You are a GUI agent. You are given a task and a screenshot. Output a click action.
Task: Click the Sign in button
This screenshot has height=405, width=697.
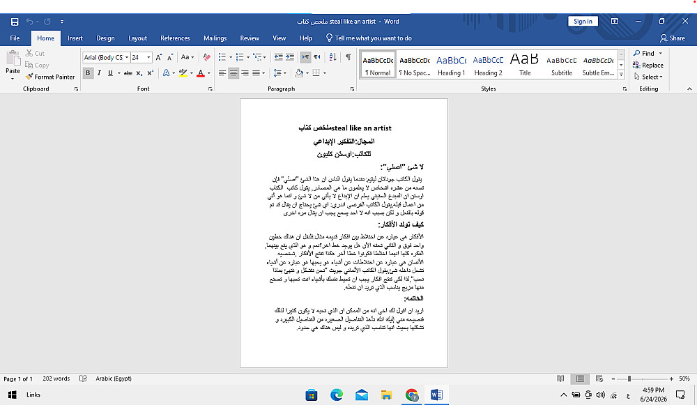pos(583,22)
